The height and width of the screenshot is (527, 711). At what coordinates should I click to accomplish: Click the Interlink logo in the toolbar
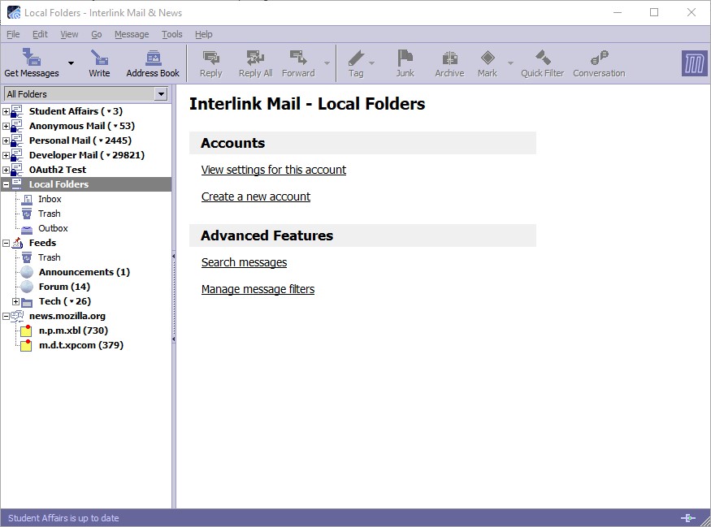(x=694, y=63)
